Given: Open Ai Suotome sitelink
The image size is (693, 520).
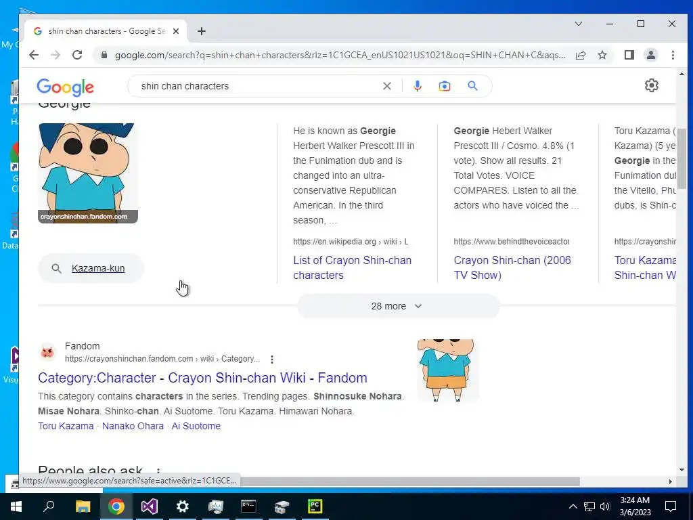Looking at the screenshot, I should point(196,426).
